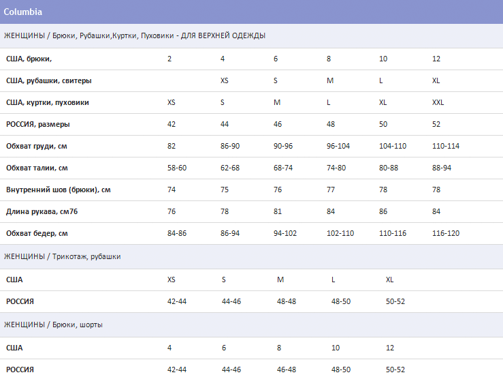Select the 'Обхват груди, см' row label
This screenshot has height=377, width=503.
[37, 147]
